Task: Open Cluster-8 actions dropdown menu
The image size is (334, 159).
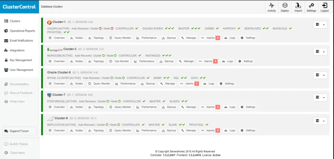Action: click(x=320, y=121)
